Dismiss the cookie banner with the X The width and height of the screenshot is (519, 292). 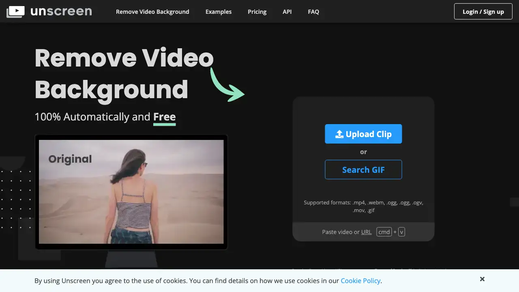point(482,279)
